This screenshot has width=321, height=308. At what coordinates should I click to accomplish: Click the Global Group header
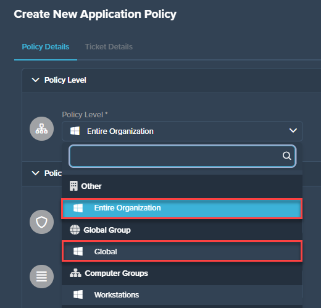pos(182,230)
